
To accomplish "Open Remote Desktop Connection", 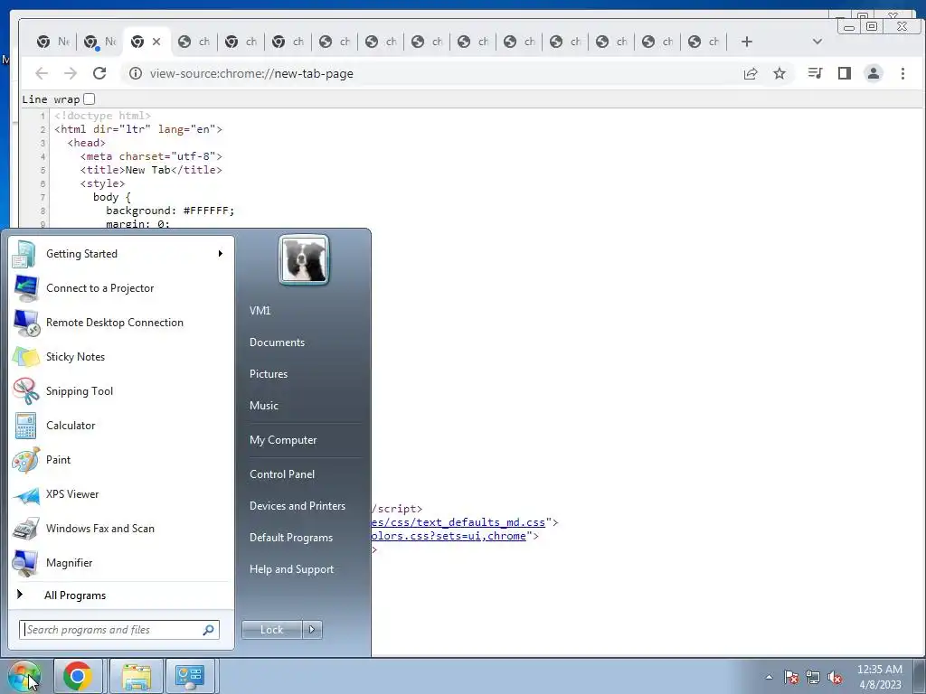I will click(121, 323).
